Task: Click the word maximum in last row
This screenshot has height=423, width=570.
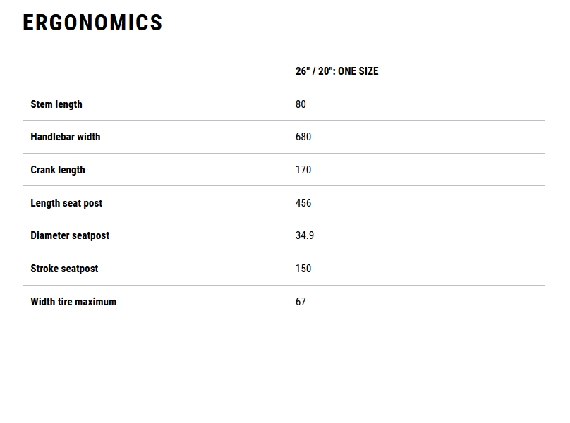Action: click(96, 302)
